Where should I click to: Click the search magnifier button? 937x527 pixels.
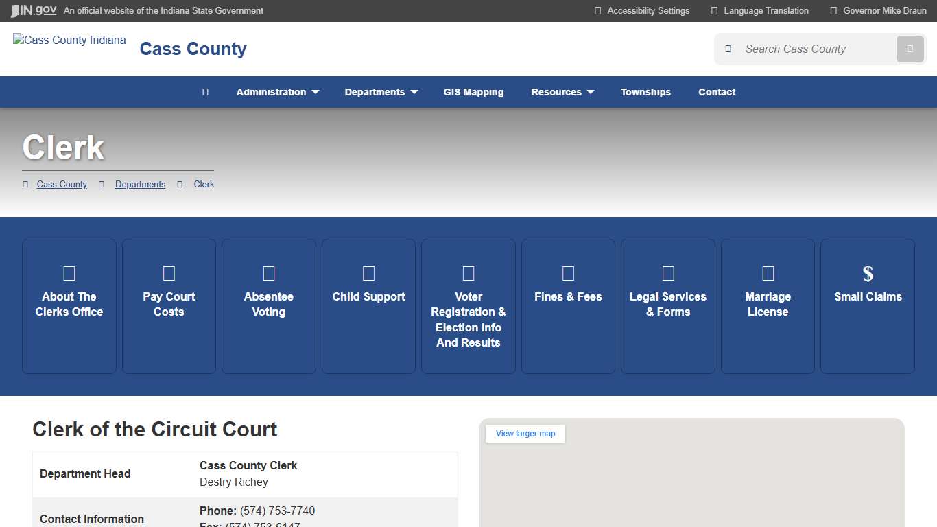pyautogui.click(x=910, y=49)
